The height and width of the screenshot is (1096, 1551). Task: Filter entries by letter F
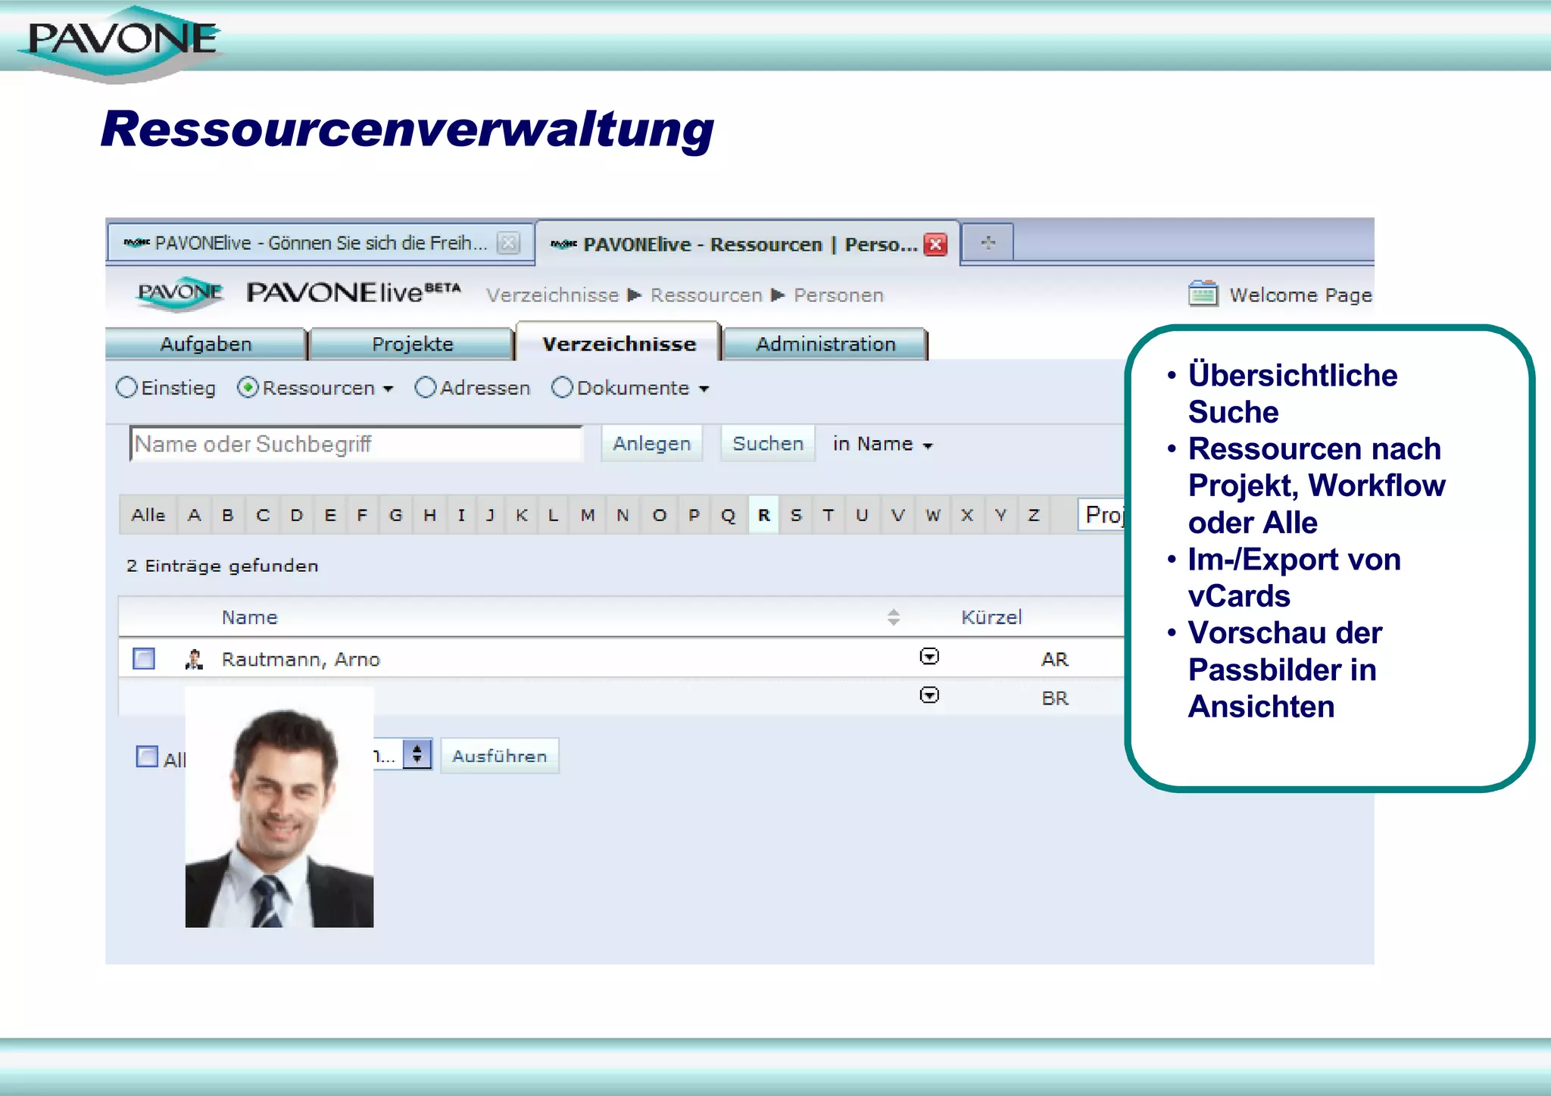(x=362, y=515)
